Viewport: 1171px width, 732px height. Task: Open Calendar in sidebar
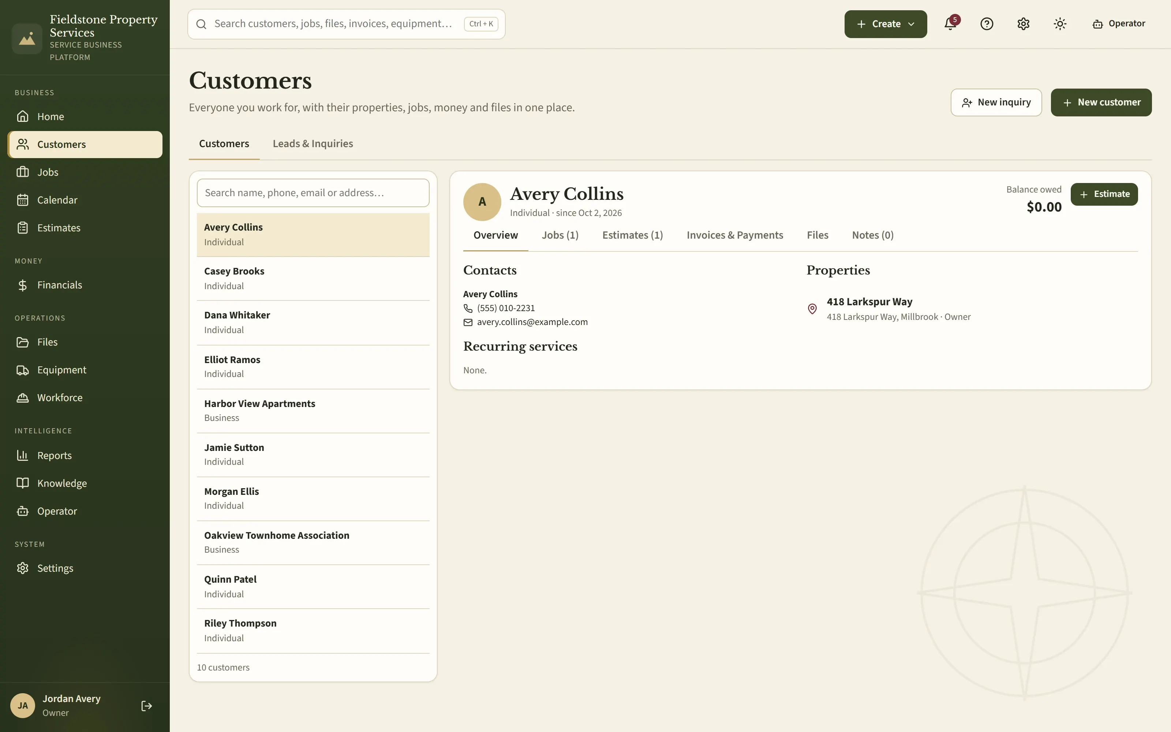tap(85, 200)
